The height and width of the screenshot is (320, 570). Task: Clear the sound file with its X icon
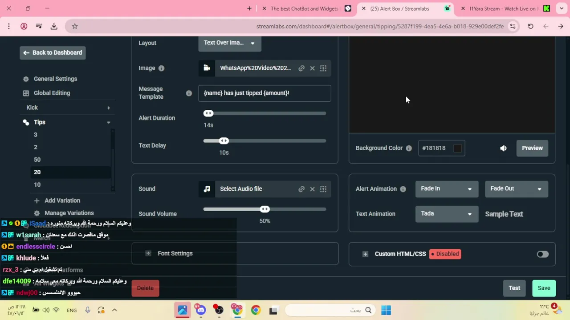pyautogui.click(x=312, y=189)
